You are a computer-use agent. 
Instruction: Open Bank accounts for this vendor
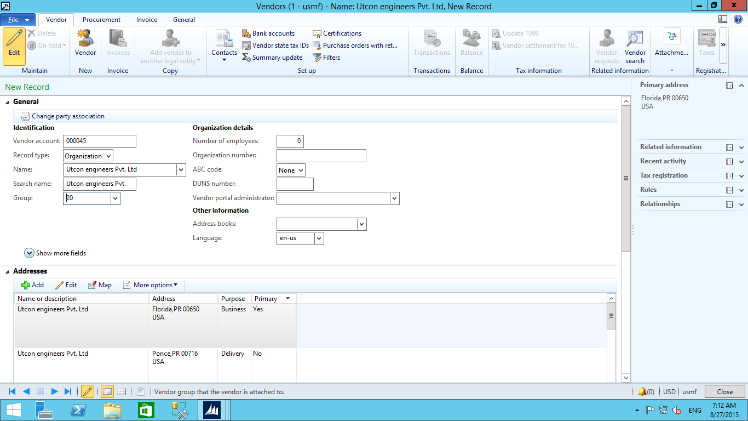(268, 33)
